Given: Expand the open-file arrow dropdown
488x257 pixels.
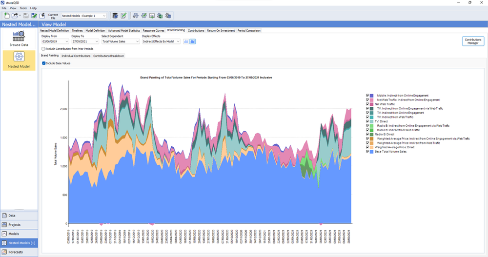Looking at the screenshot, I should tap(20, 16).
